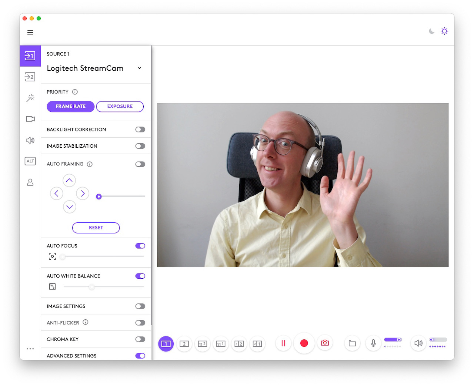
Task: Disable Auto White Balance switch
Action: click(140, 276)
